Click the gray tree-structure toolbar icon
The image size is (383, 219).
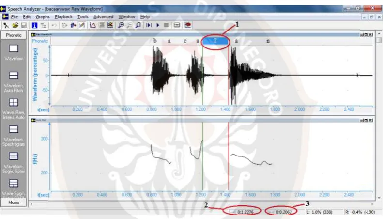pyautogui.click(x=43, y=25)
